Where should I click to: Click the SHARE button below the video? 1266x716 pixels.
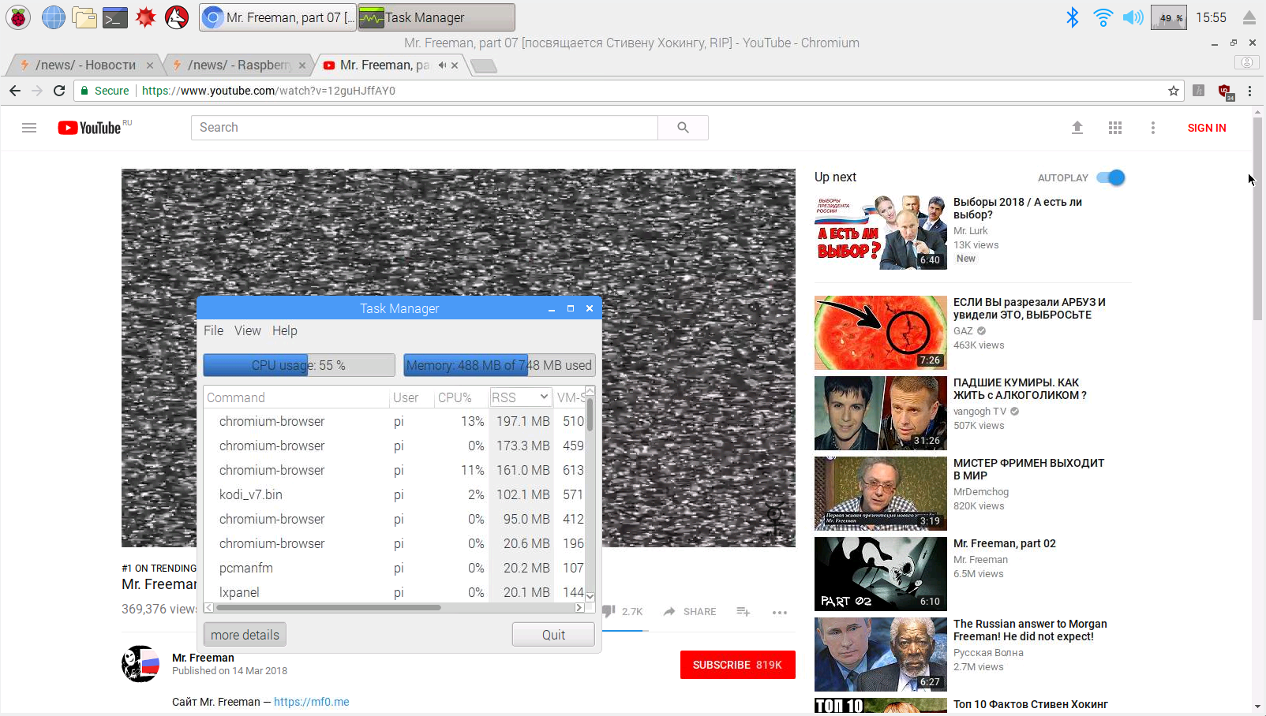click(x=690, y=611)
